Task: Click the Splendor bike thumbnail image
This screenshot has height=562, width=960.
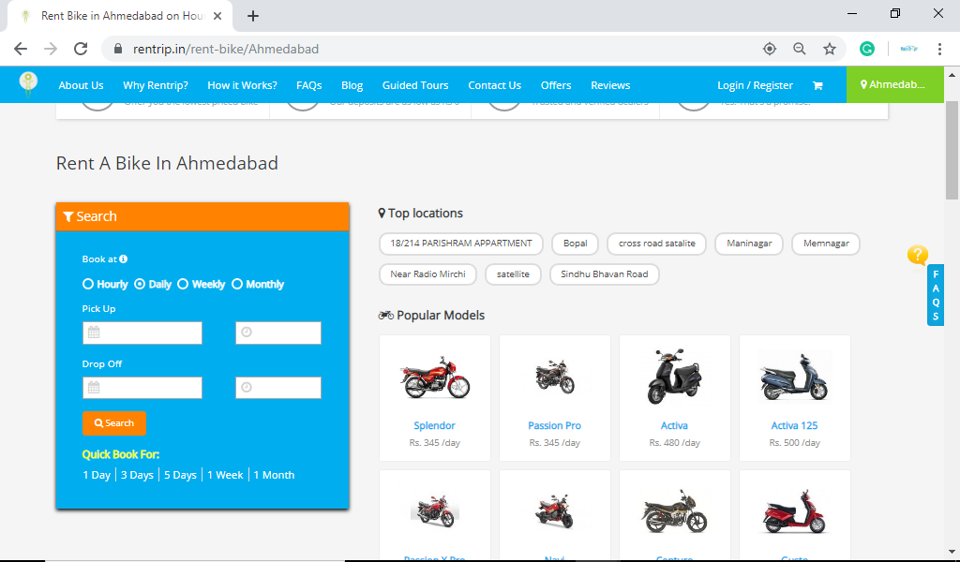Action: pos(435,377)
